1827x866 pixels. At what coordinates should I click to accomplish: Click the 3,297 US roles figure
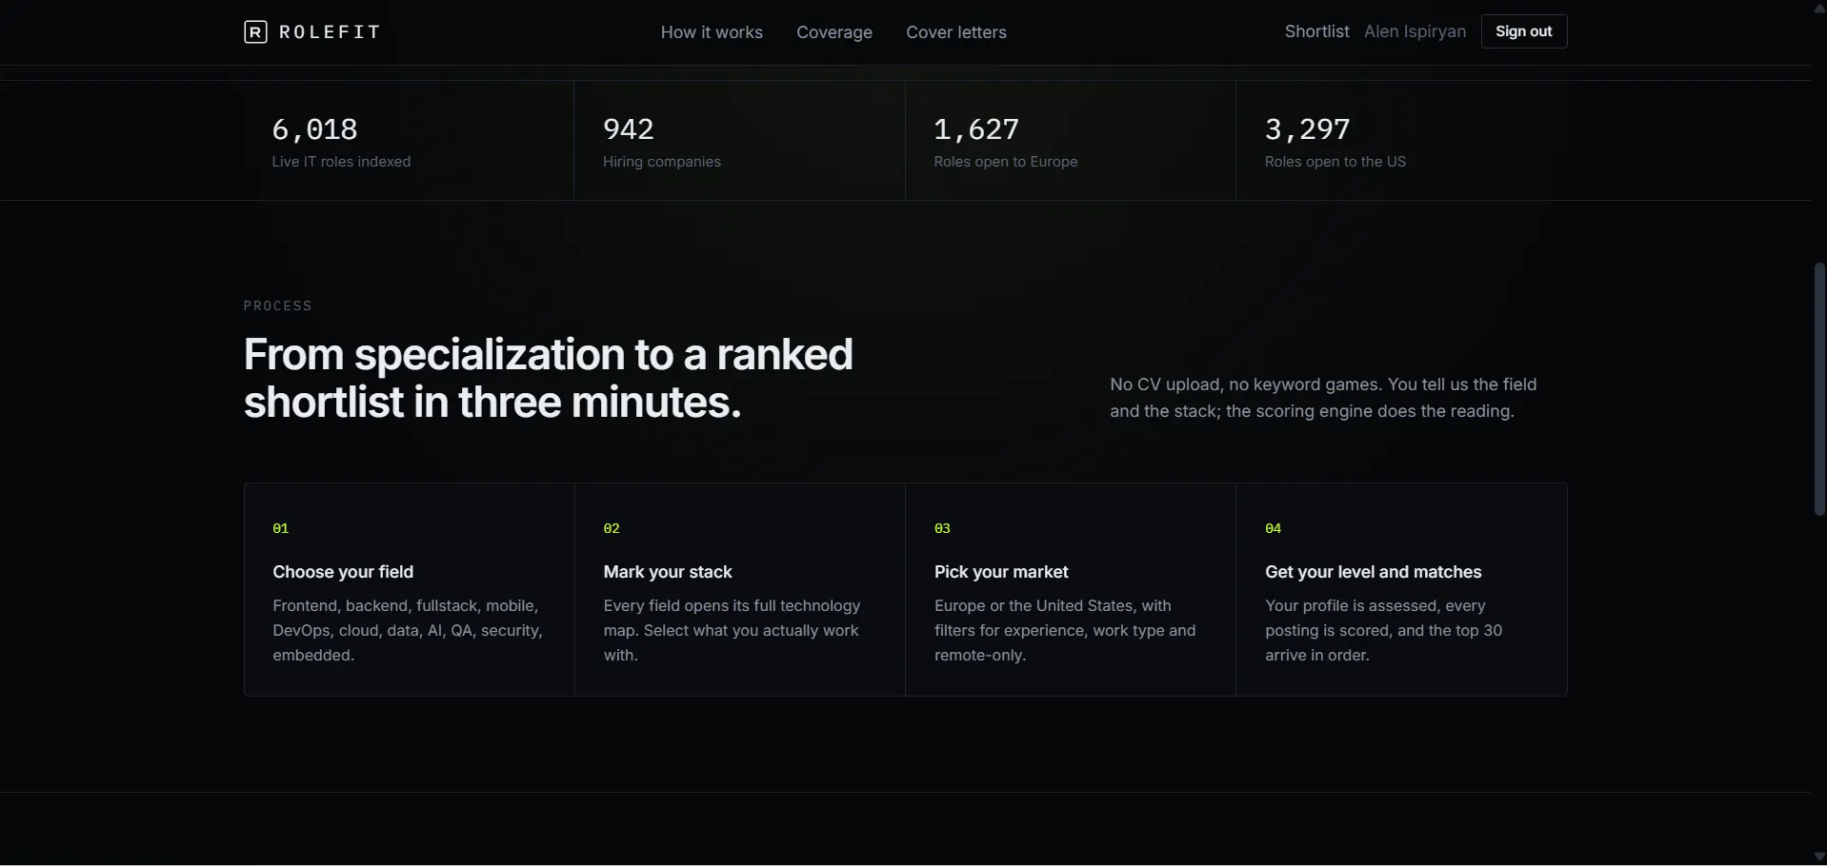1307,128
